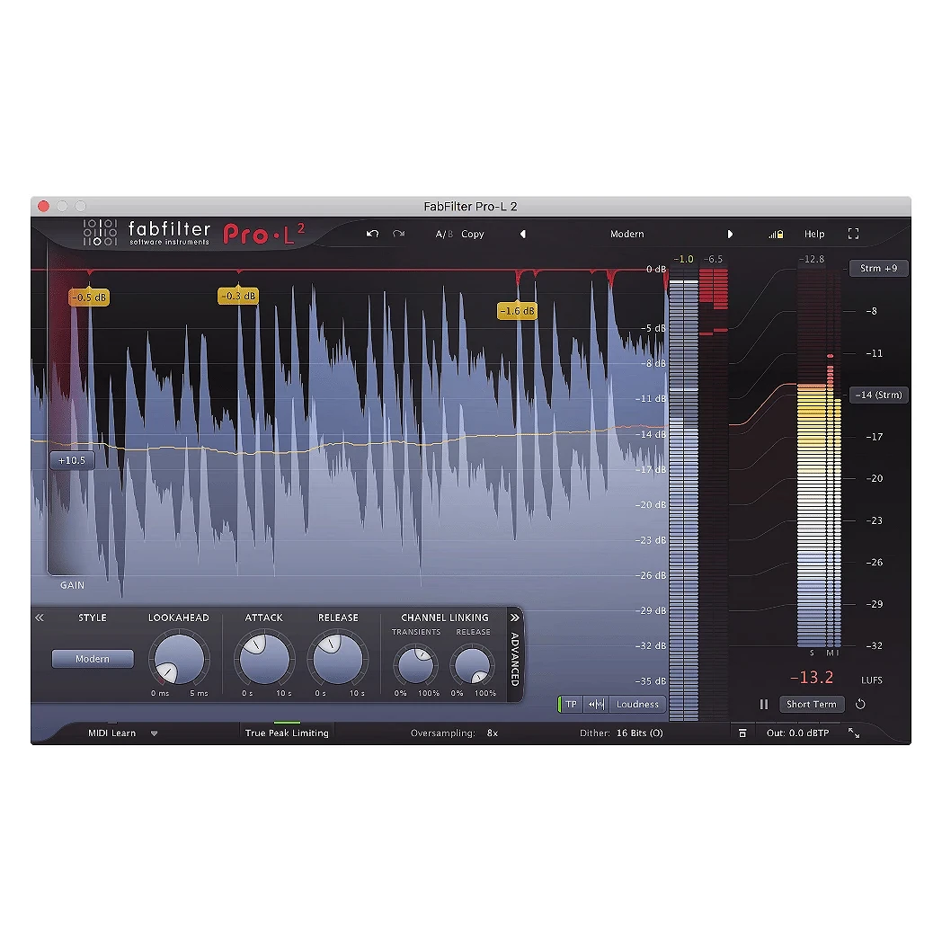Click the -1.6 dB gain reduction label
Viewport: 942px width, 942px height.
click(x=517, y=311)
